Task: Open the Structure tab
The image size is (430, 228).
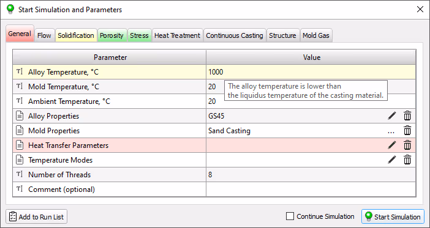Action: coord(283,35)
